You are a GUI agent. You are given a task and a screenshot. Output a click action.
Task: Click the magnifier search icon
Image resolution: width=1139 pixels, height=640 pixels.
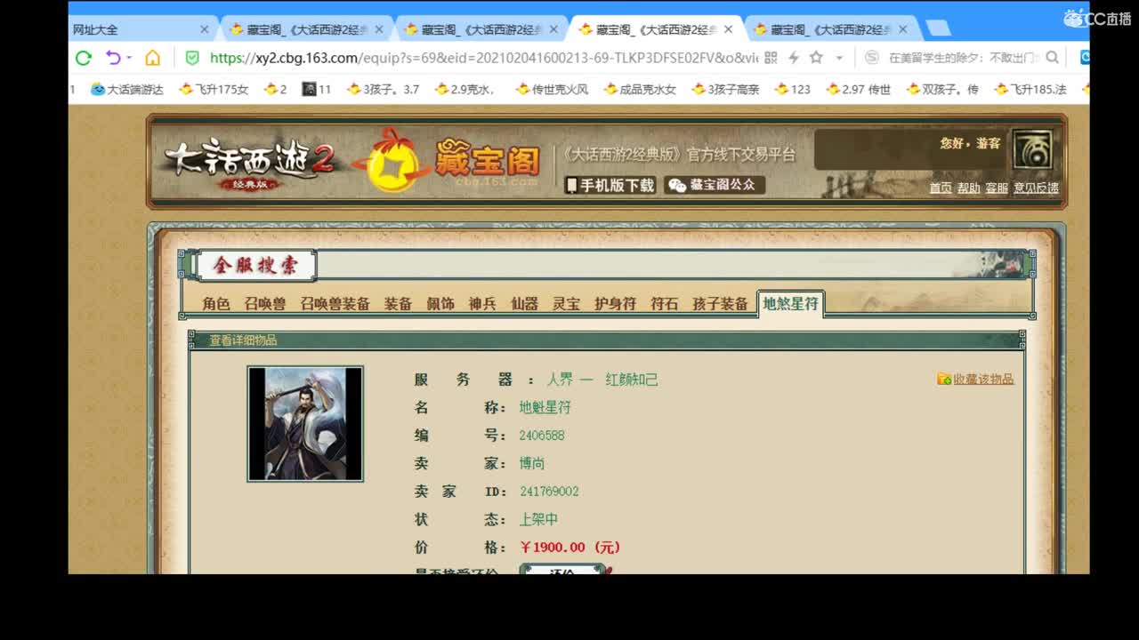pos(1053,58)
